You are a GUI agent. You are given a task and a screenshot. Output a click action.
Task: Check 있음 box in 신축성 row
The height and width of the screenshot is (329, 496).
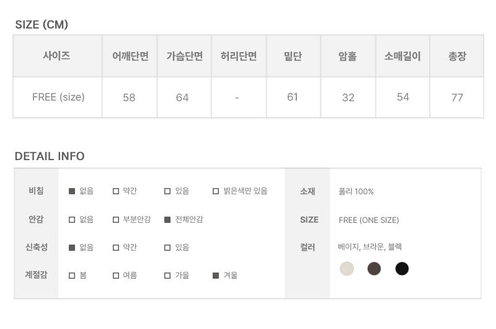click(x=167, y=247)
